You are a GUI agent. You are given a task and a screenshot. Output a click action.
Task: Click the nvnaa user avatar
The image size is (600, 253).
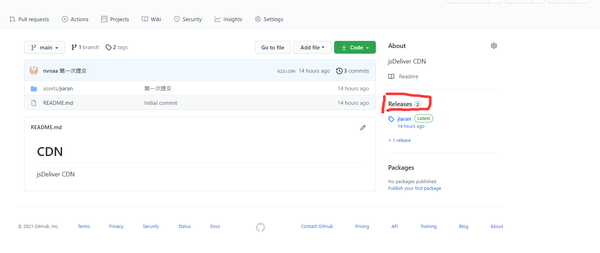[34, 71]
